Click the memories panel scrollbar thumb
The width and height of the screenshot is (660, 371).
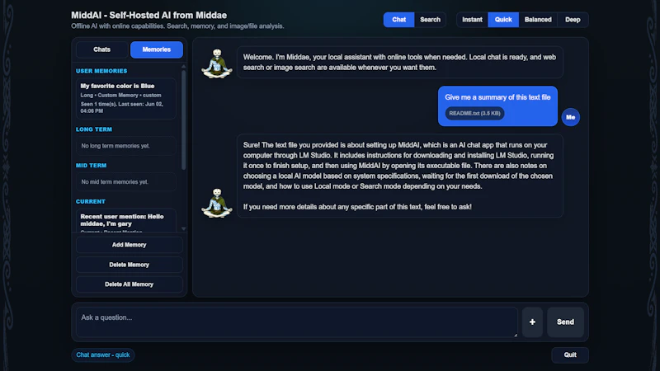point(183,120)
